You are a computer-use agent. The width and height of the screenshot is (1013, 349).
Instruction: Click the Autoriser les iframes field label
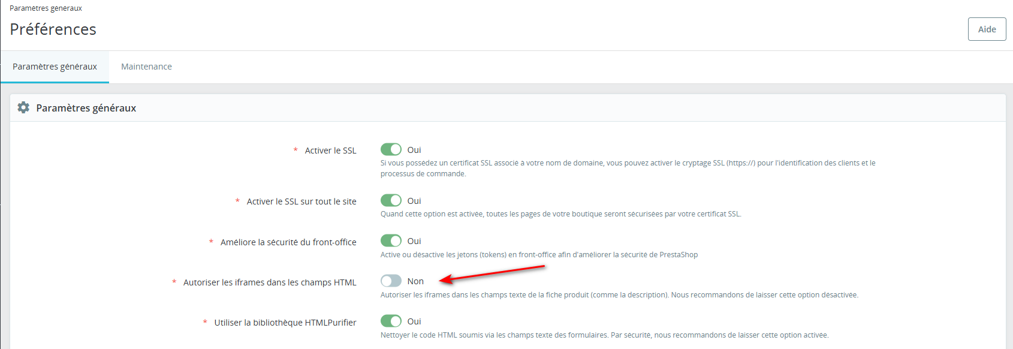tap(270, 282)
